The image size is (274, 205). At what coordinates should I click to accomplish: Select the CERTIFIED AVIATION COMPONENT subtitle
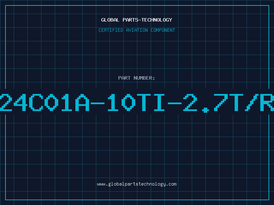pyautogui.click(x=137, y=30)
